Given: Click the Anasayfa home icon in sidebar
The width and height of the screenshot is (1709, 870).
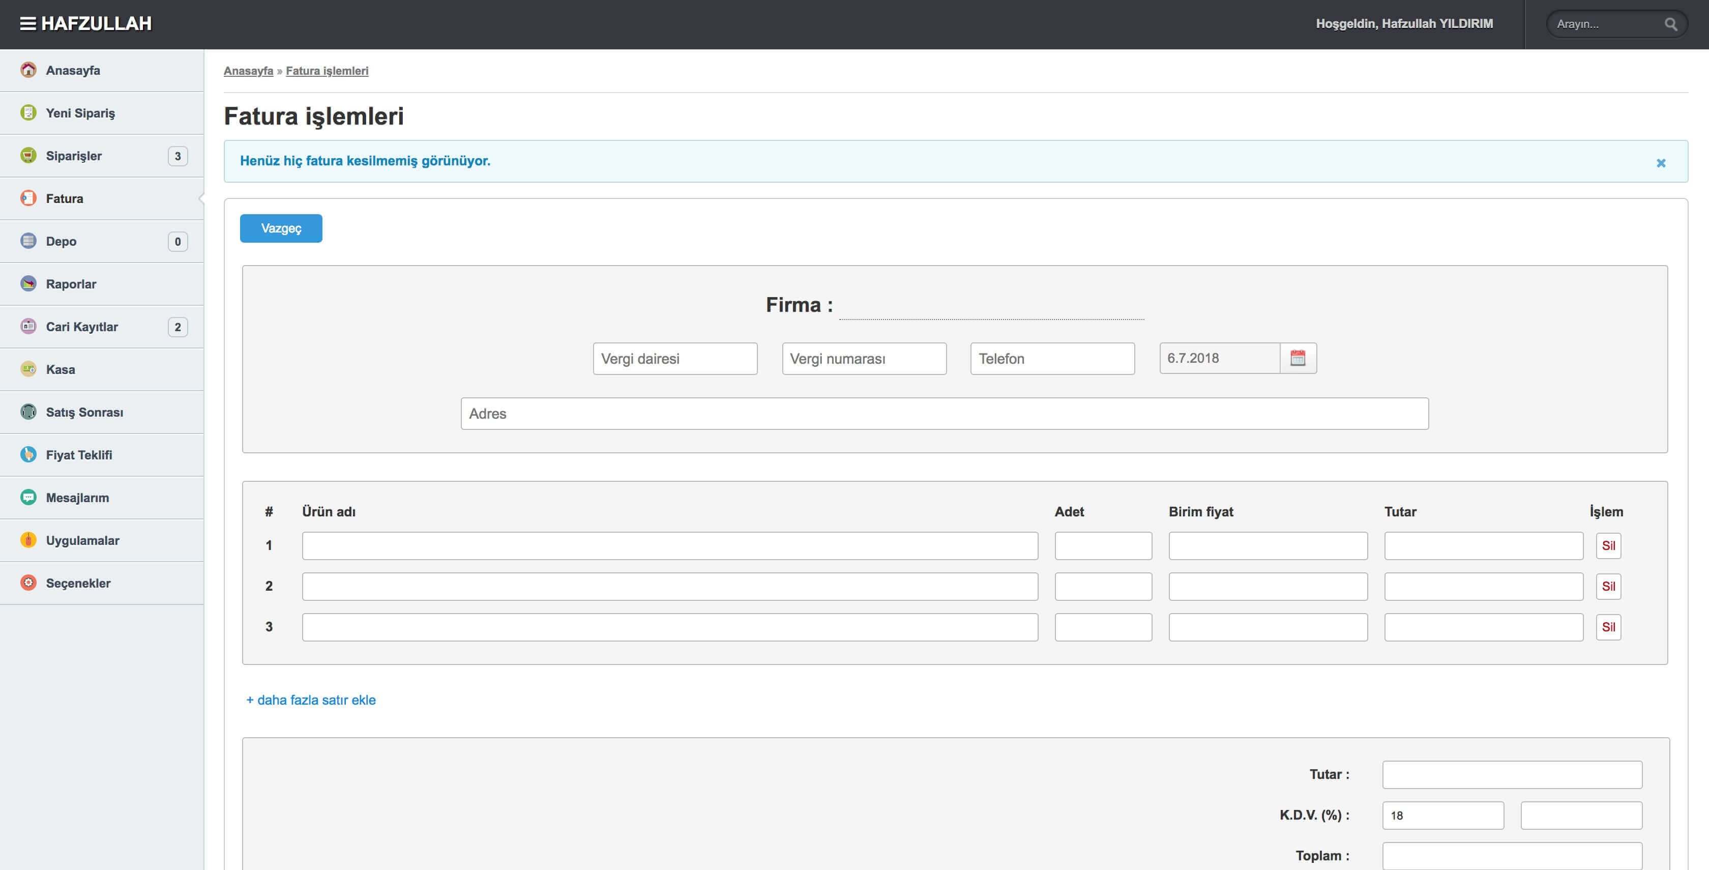Looking at the screenshot, I should (x=28, y=70).
